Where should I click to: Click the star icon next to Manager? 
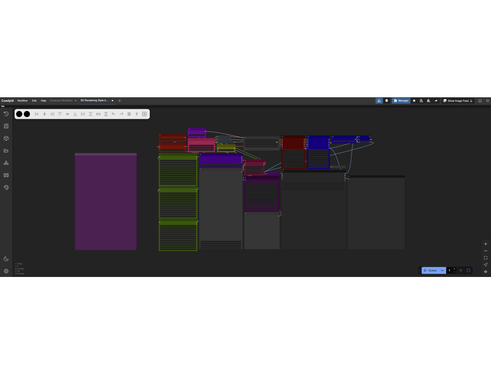(414, 101)
